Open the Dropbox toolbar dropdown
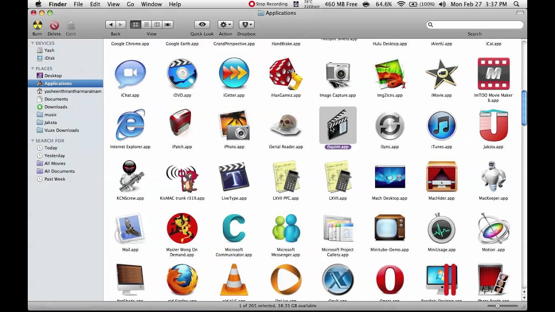The height and width of the screenshot is (312, 555). pyautogui.click(x=246, y=25)
